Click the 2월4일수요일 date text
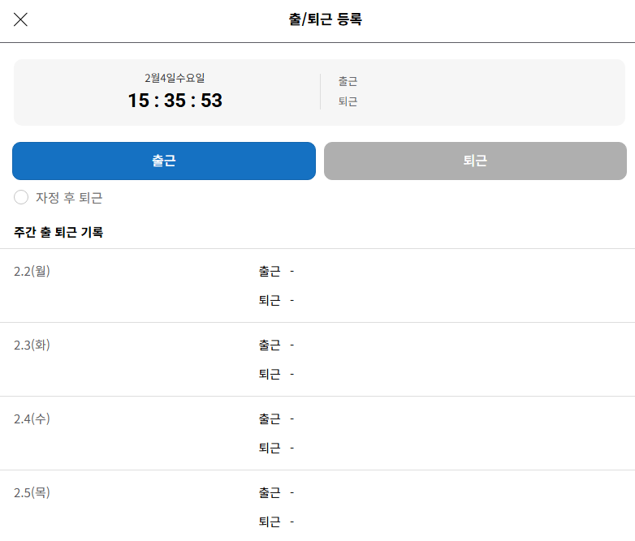The height and width of the screenshot is (541, 635). pos(175,78)
